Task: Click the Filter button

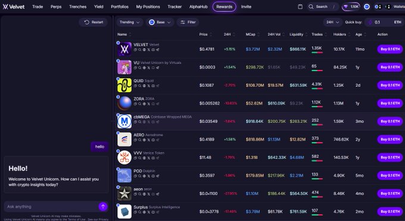Action: pos(188,22)
